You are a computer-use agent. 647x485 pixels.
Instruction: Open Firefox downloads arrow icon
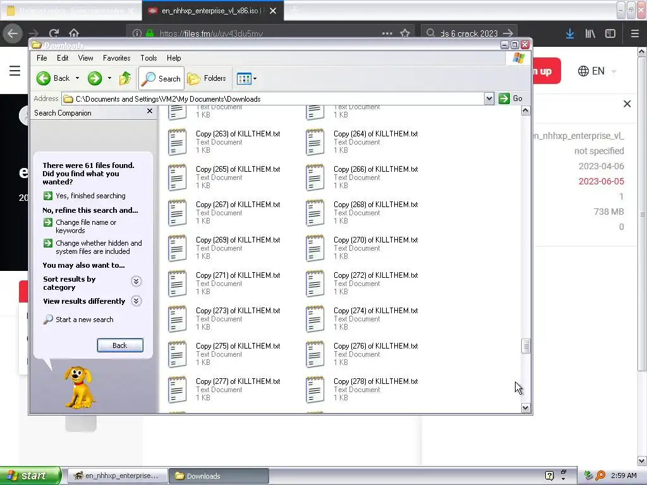pyautogui.click(x=570, y=33)
